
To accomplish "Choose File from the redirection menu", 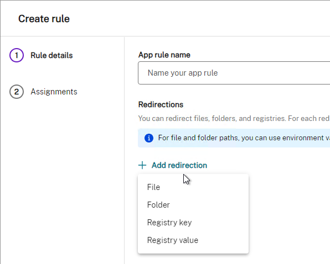I will click(193, 187).
